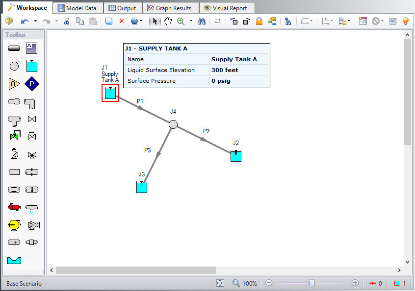Toggle the lightbulb highlight feature
Image resolution: width=415 pixels, height=291 pixels.
pos(406,21)
